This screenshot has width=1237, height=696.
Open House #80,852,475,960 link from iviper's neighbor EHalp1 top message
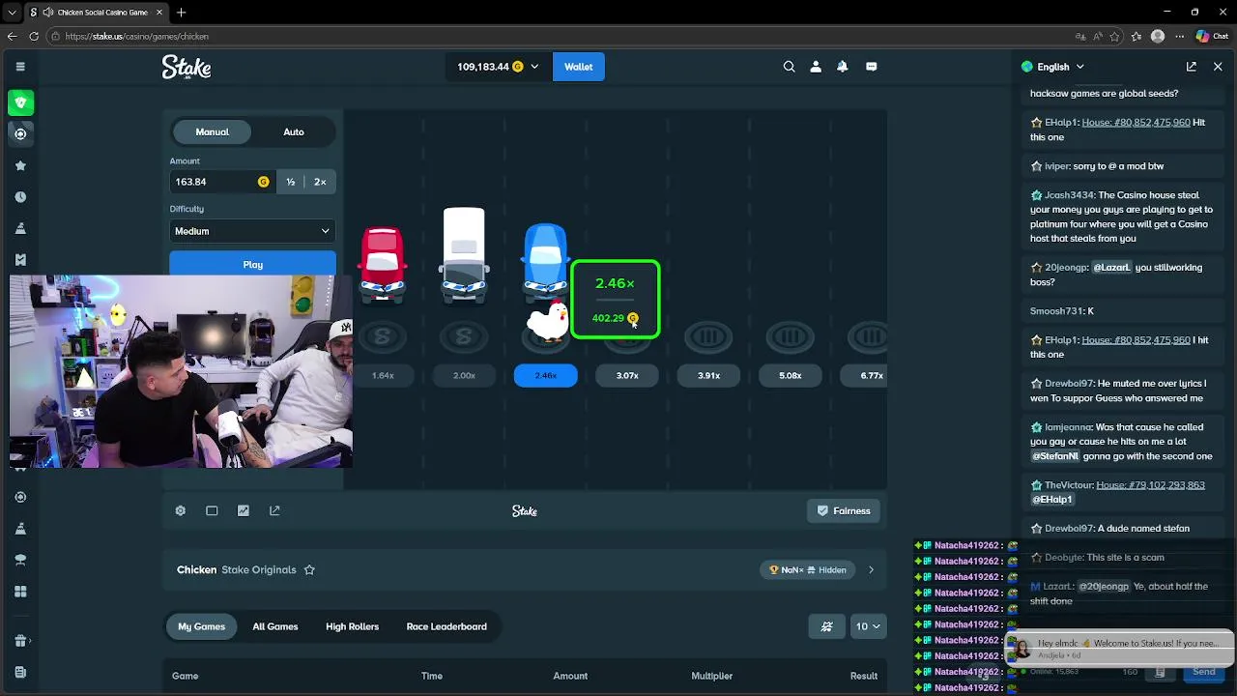tap(1136, 123)
